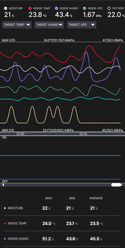Open the TARGET VPD dropdown

pyautogui.click(x=81, y=25)
